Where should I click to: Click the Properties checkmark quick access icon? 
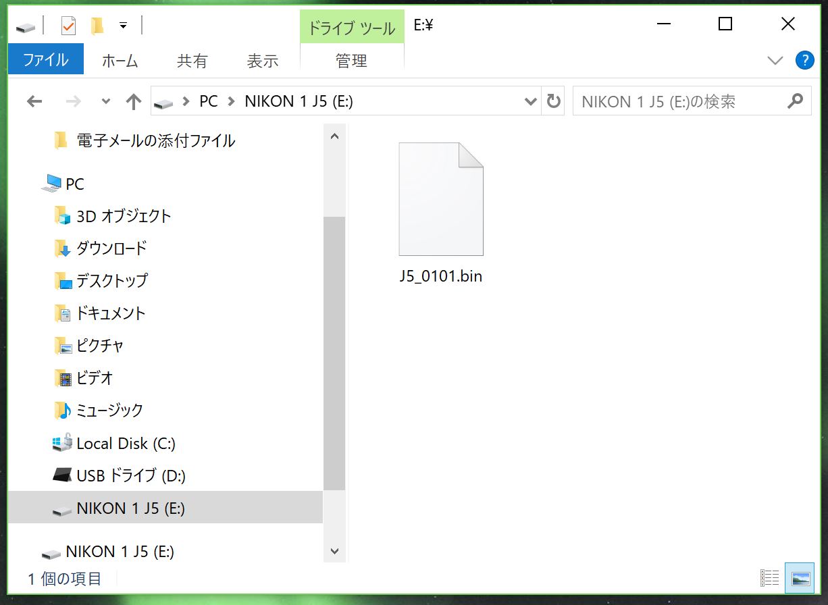point(68,26)
